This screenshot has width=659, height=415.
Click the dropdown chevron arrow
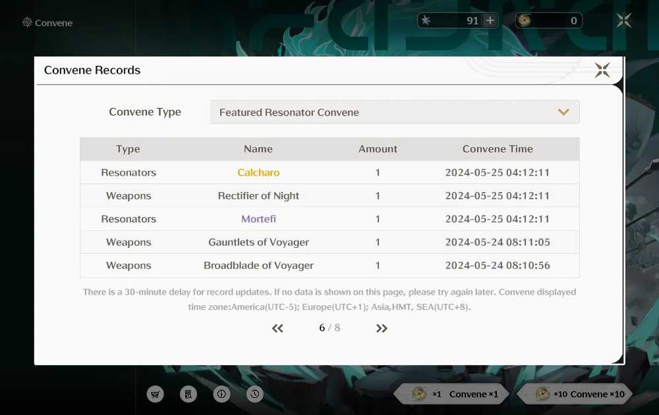pos(563,112)
